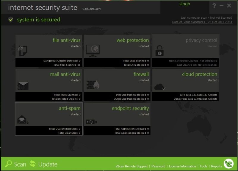Open eScan Remote Support link
The width and height of the screenshot is (238, 171).
tap(131, 166)
